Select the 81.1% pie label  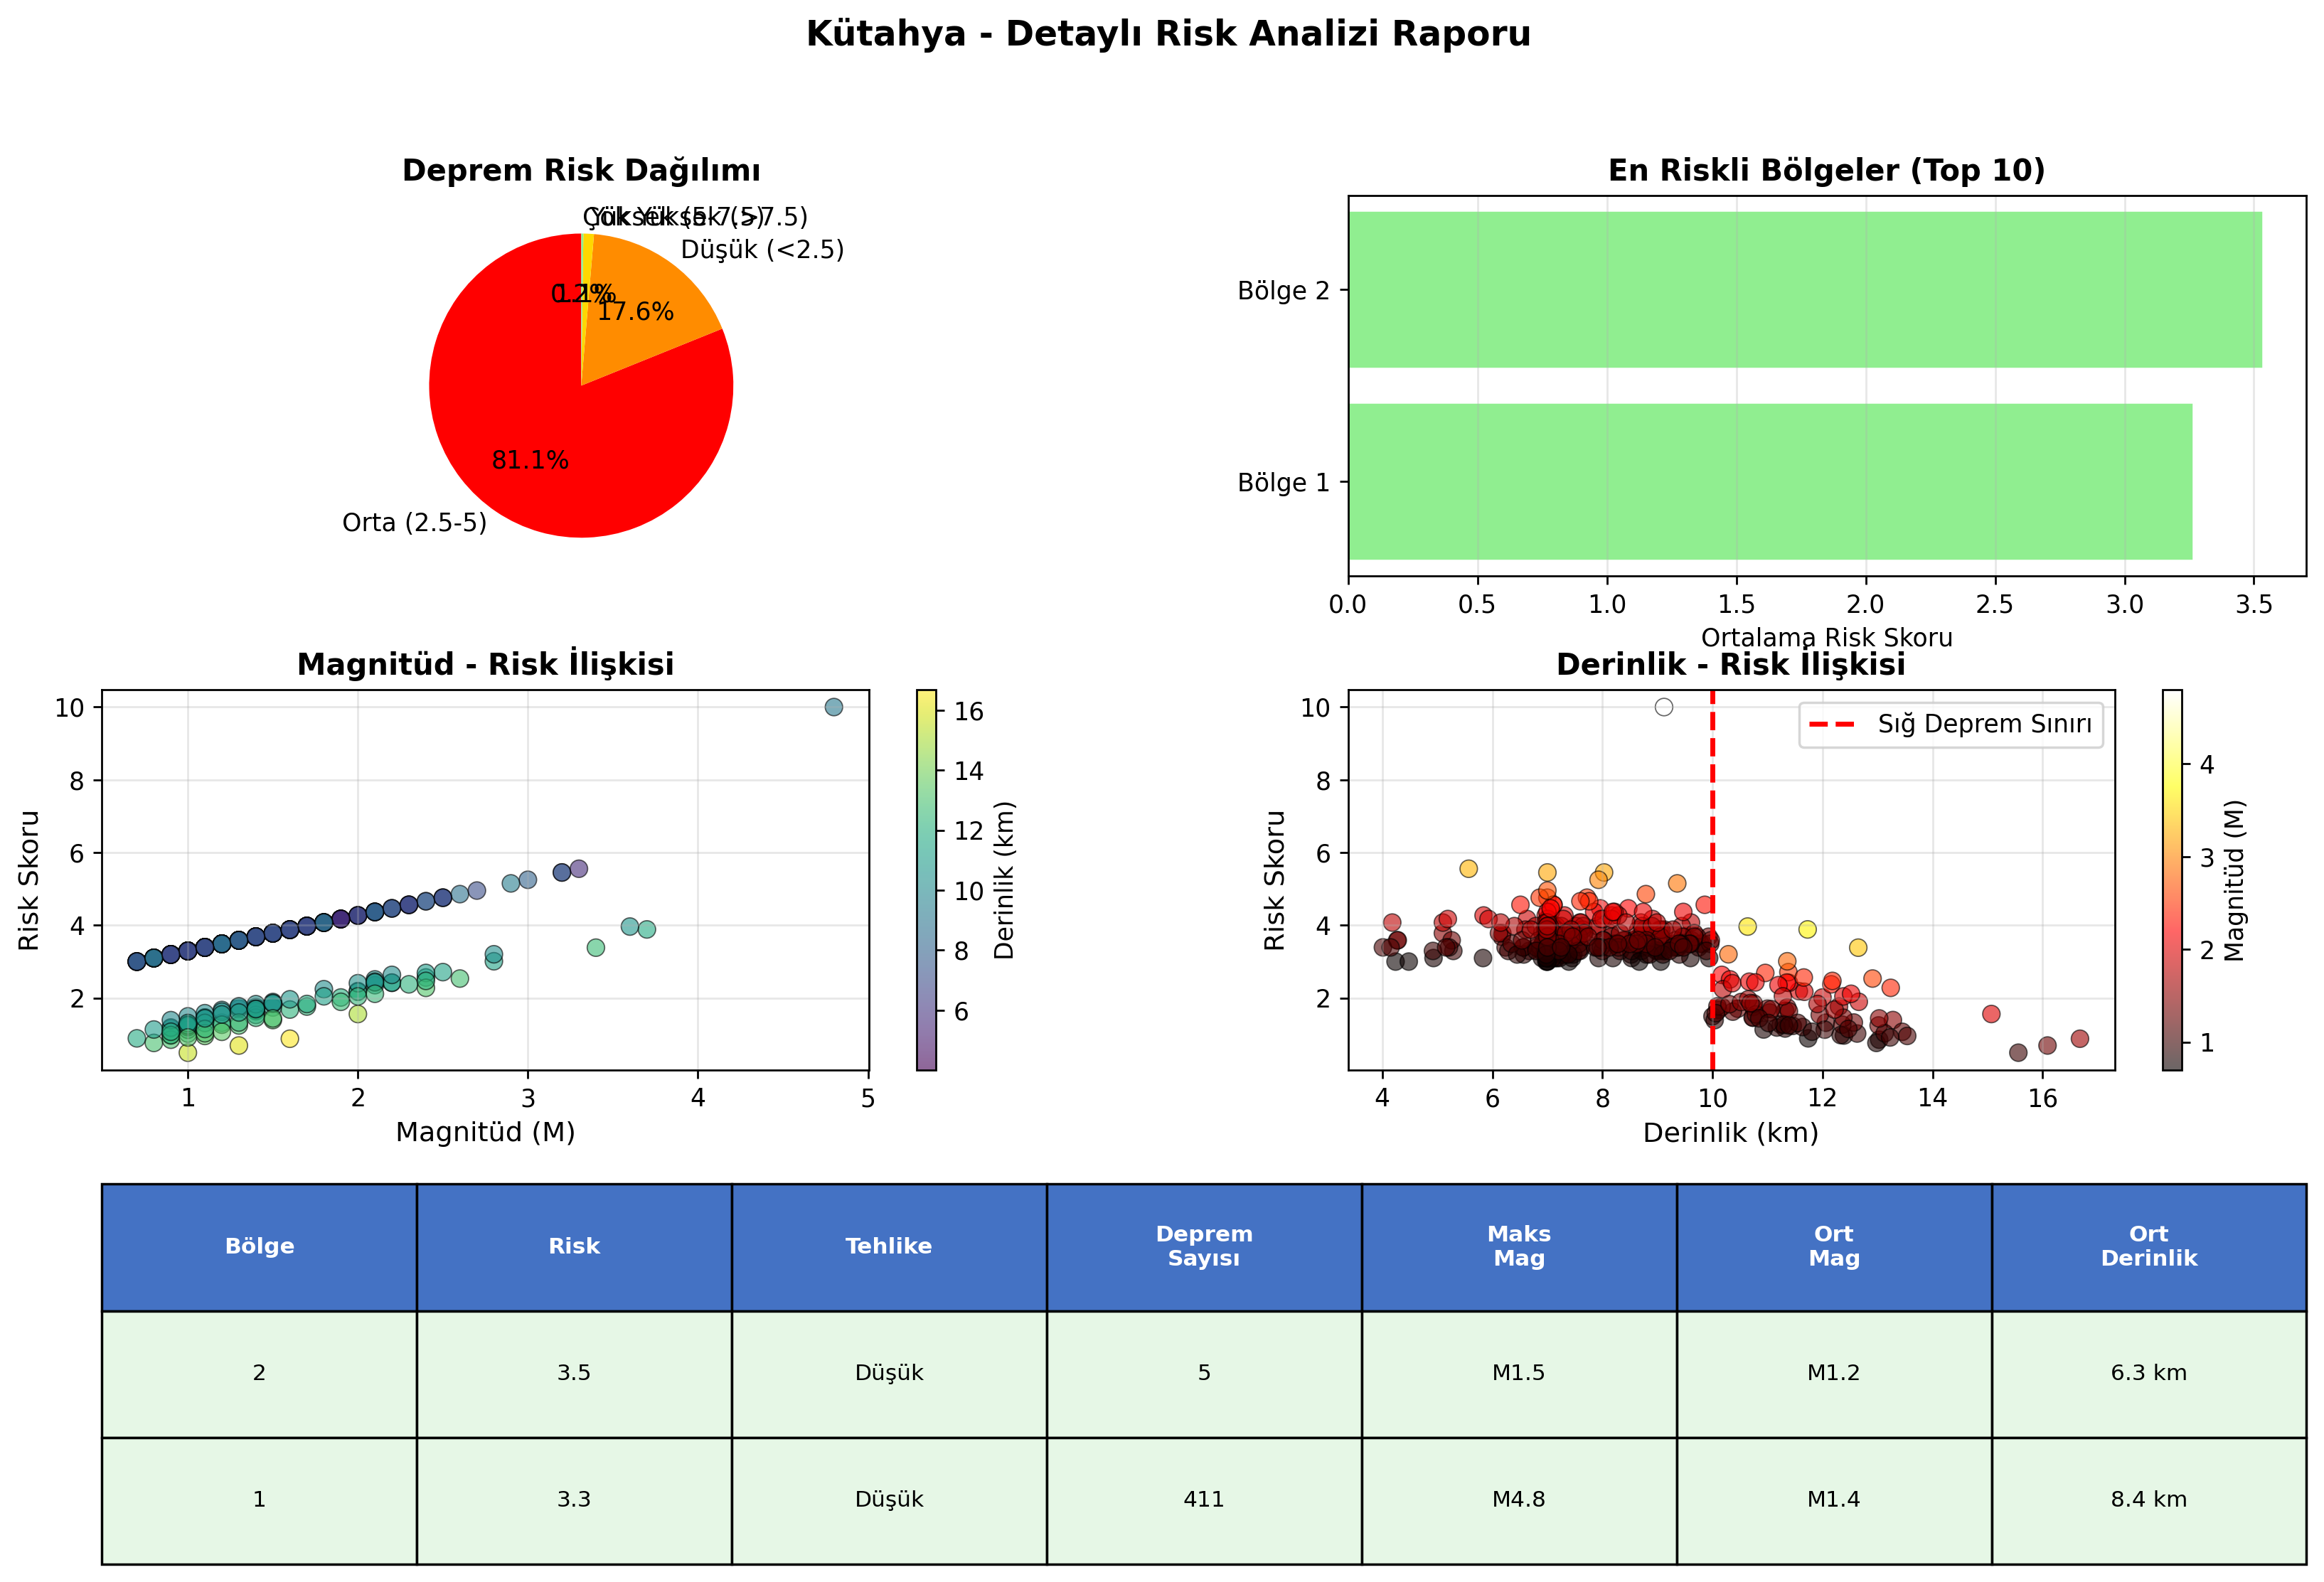click(530, 460)
